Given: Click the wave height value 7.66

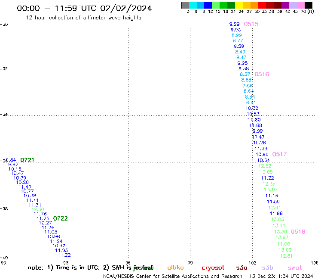Looking at the screenshot, I should coord(248,86).
